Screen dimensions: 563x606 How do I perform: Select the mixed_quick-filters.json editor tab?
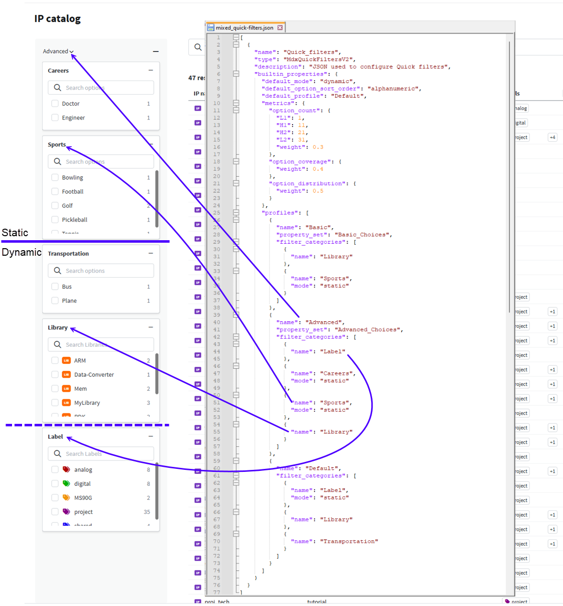click(x=244, y=28)
